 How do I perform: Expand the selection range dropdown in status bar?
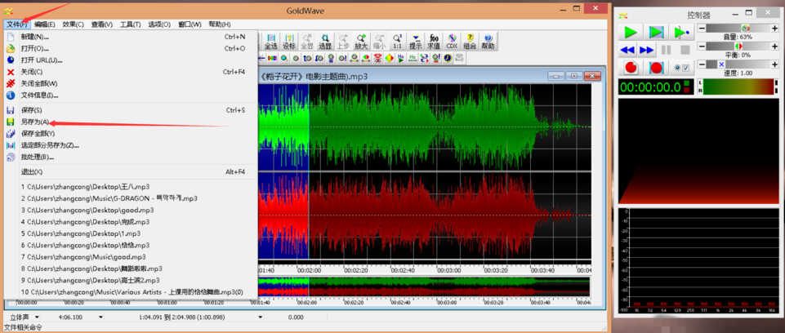tap(261, 317)
